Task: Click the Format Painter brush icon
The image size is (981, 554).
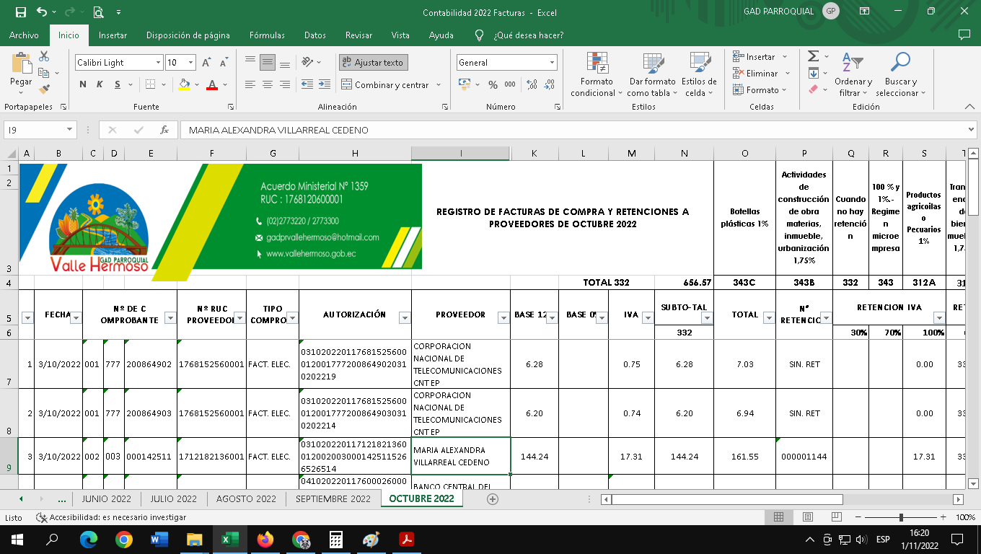Action: 44,89
